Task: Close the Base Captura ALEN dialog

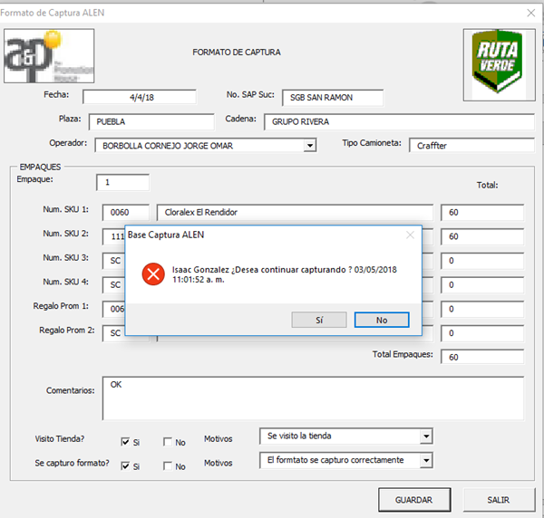Action: point(410,235)
